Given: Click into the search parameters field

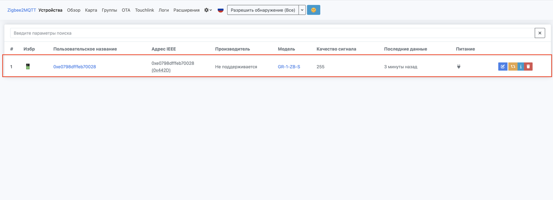Looking at the screenshot, I should [x=272, y=33].
